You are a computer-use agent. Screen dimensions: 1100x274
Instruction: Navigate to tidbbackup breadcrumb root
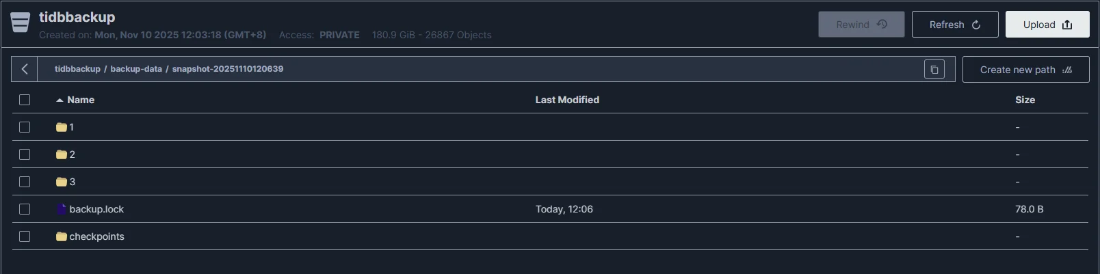(77, 69)
